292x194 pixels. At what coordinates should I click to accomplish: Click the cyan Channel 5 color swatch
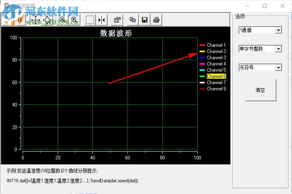pos(202,70)
